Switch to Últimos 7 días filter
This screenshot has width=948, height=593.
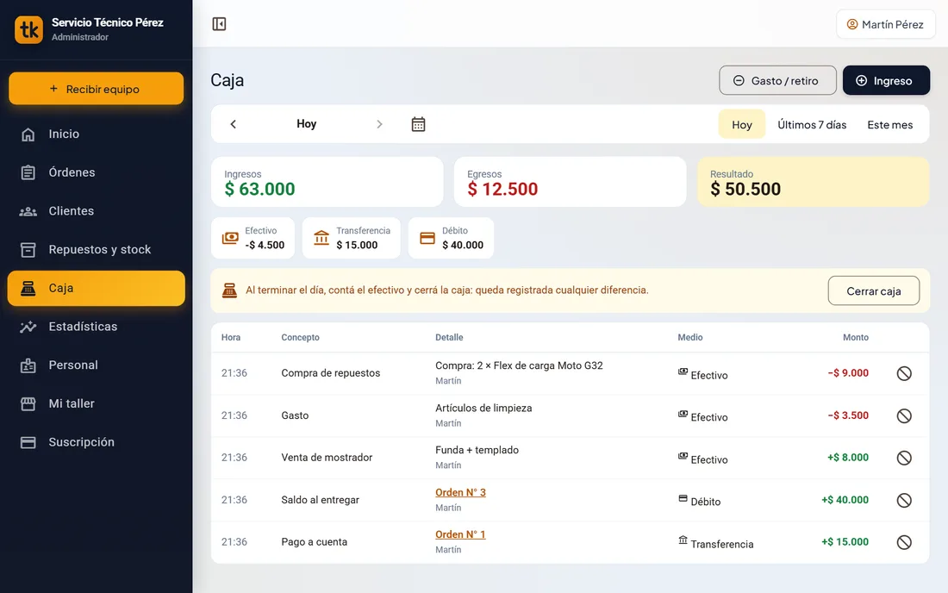pyautogui.click(x=812, y=124)
